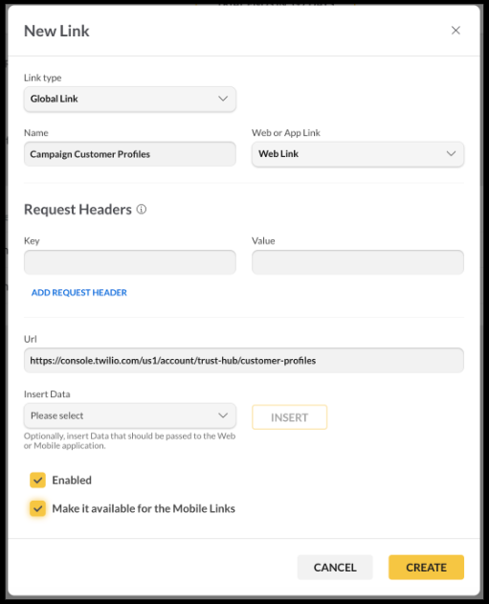
Task: Click the Request Headers info icon
Action: tap(142, 210)
